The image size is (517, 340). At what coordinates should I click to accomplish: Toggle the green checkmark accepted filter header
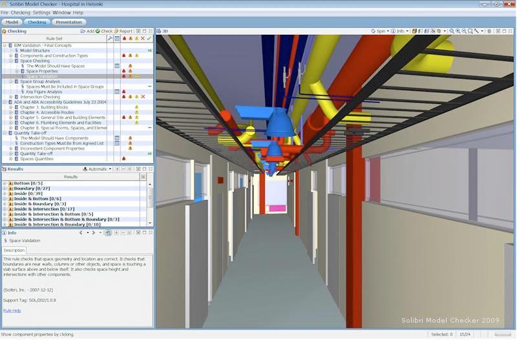[x=149, y=39]
